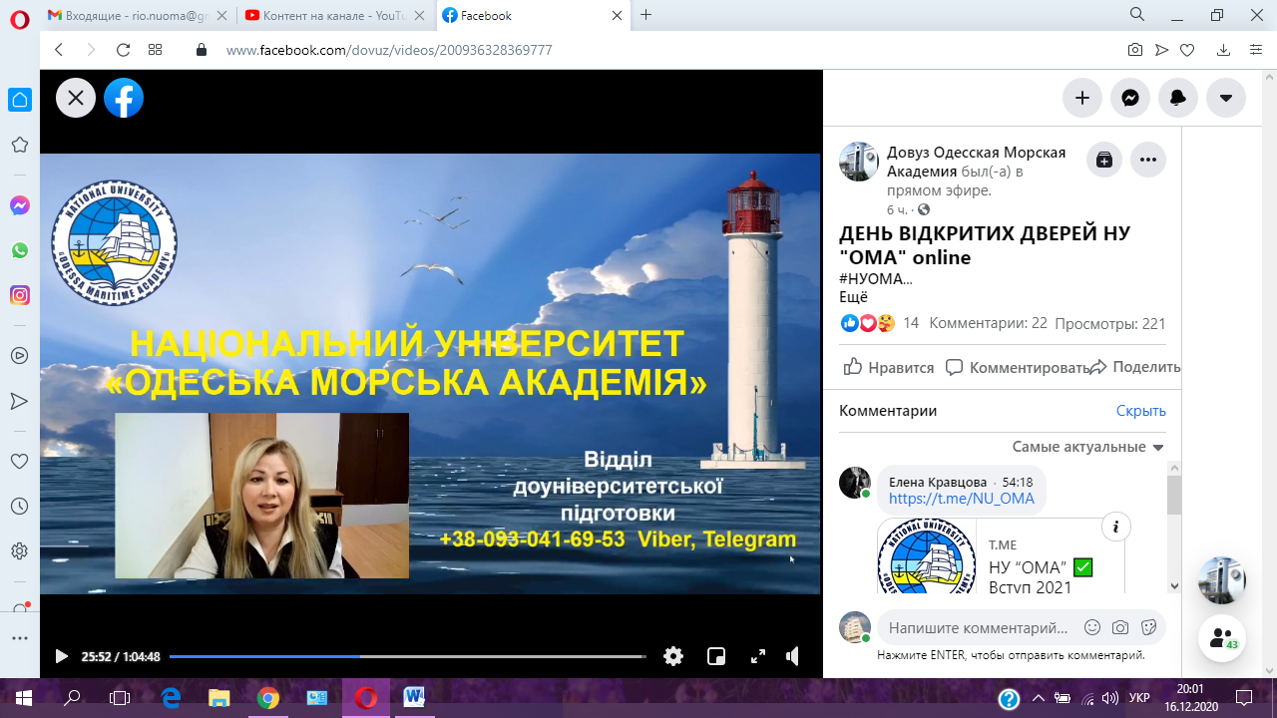Open the Opera main menu

tap(19, 18)
